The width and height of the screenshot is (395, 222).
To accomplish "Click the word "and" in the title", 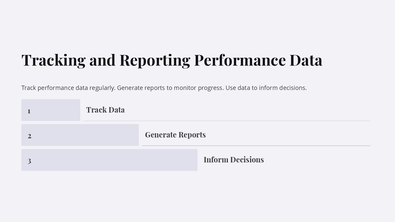I will click(x=102, y=60).
